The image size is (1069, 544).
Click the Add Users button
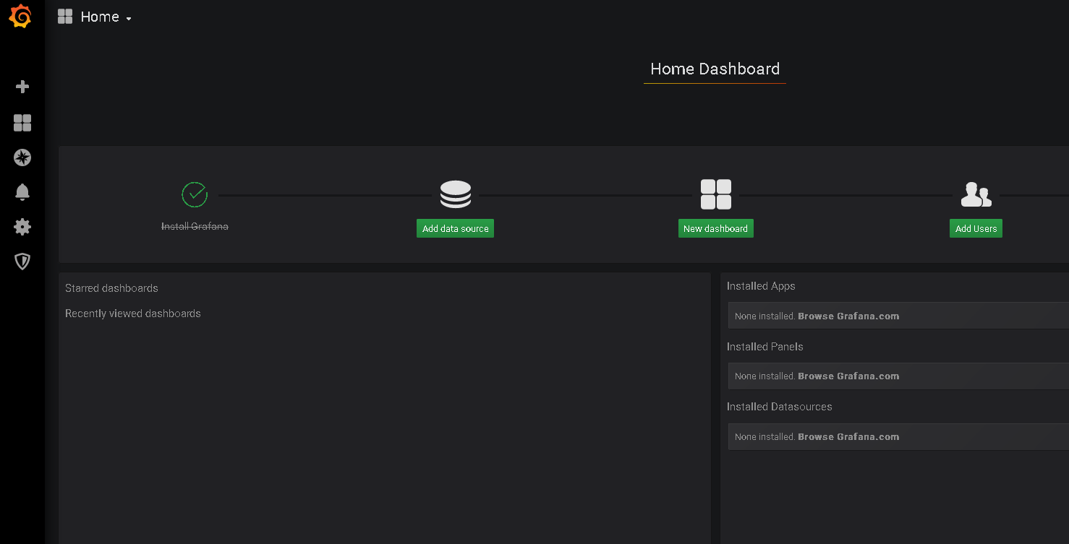[976, 228]
